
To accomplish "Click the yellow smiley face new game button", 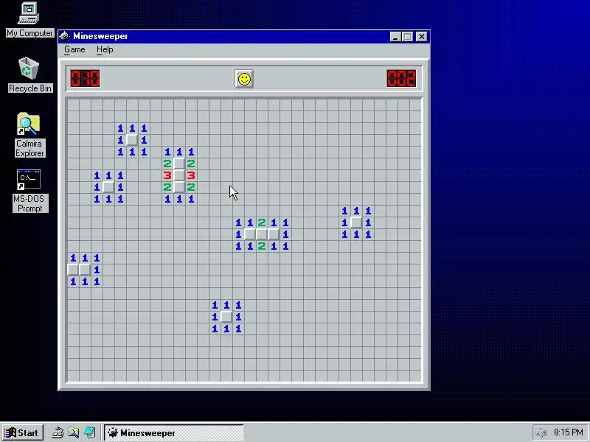I will click(244, 79).
